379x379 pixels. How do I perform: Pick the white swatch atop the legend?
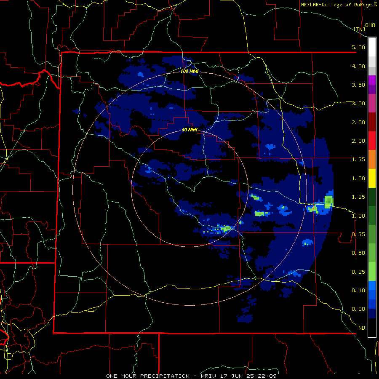click(372, 47)
